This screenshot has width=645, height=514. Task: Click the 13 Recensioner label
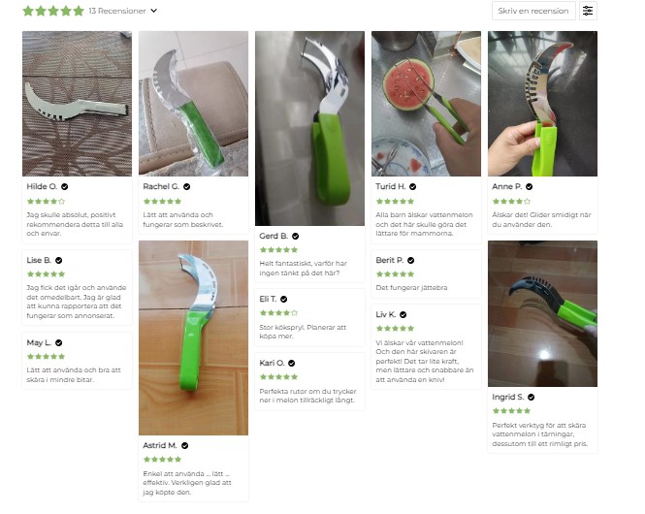pyautogui.click(x=117, y=11)
